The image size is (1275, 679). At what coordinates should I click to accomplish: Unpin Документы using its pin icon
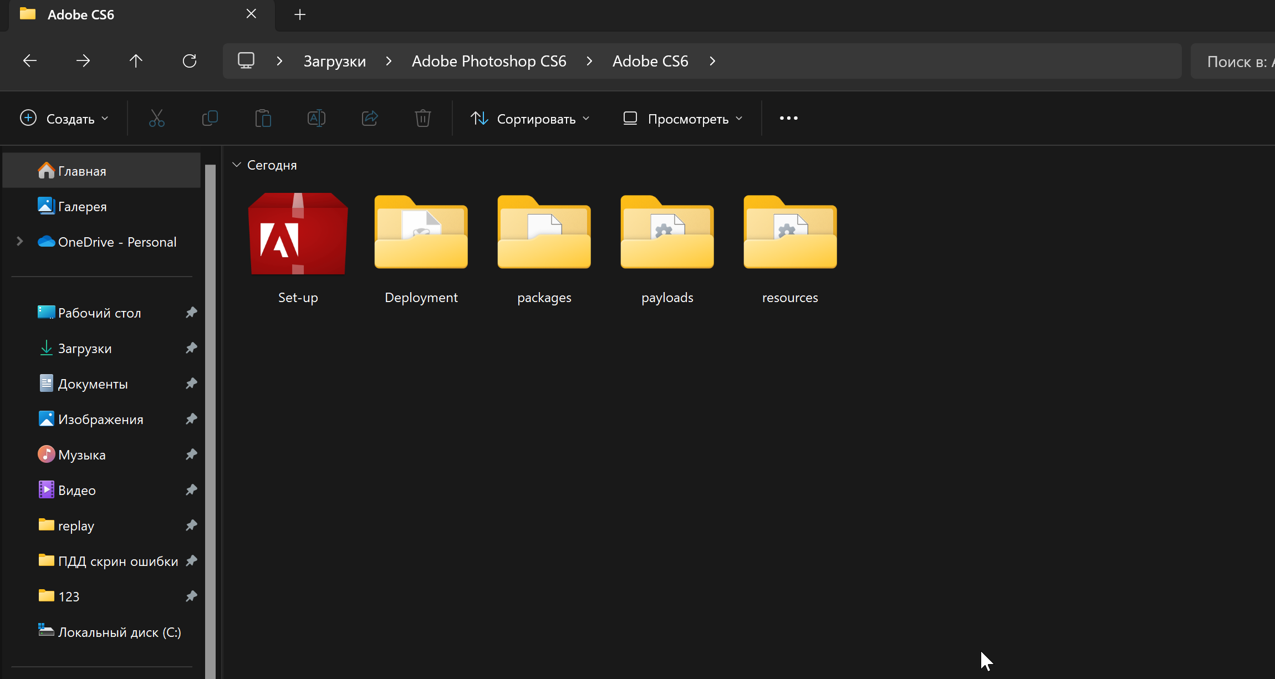pos(191,384)
